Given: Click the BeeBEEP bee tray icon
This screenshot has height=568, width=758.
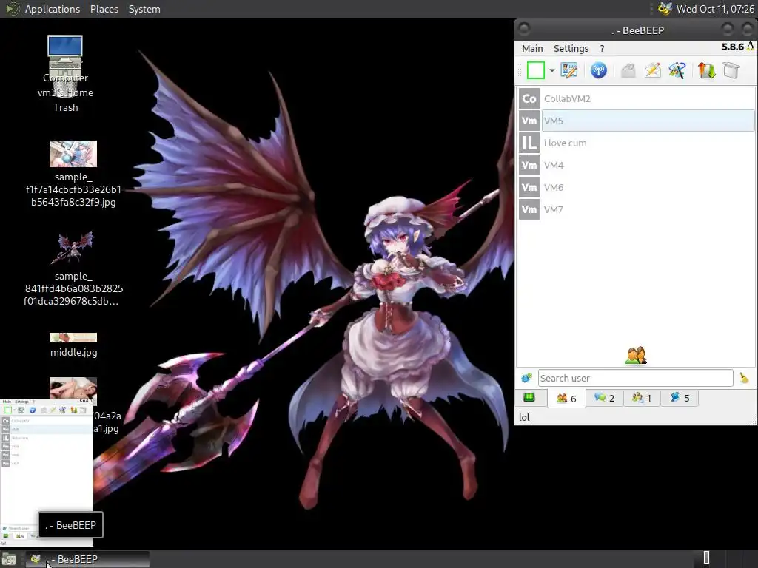Looking at the screenshot, I should tap(665, 9).
